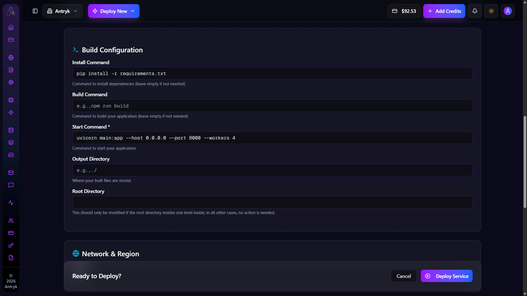Focus the Install Command field
The width and height of the screenshot is (527, 296).
(x=272, y=73)
